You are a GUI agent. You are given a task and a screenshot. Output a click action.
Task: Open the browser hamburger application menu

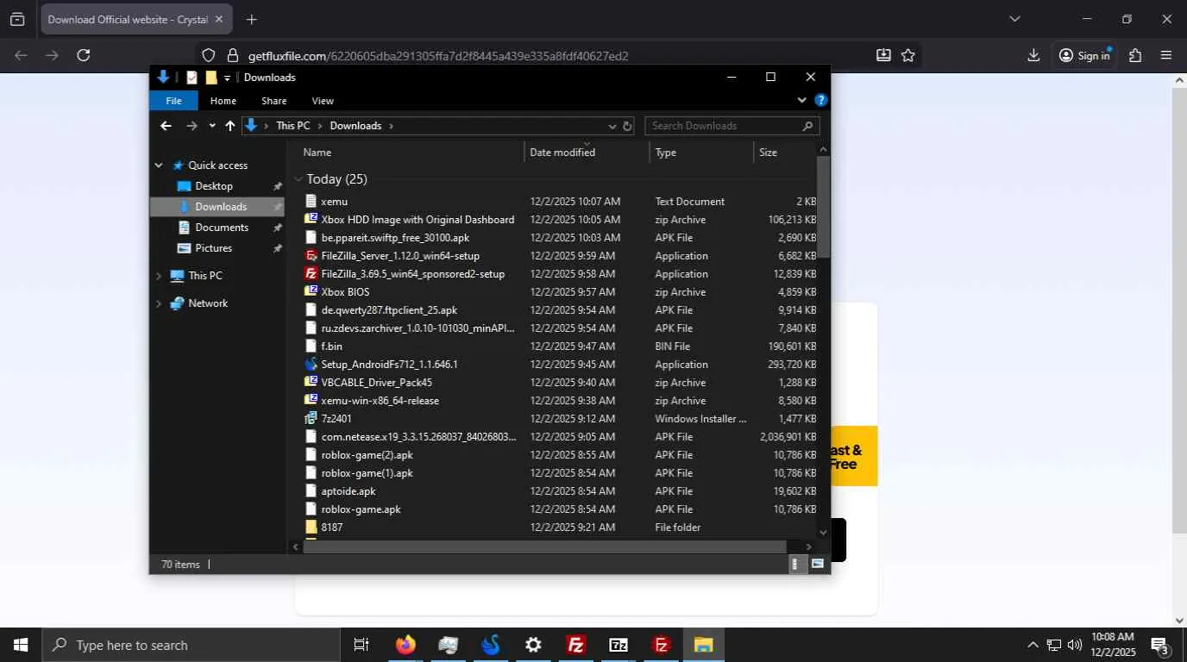[x=1166, y=55]
